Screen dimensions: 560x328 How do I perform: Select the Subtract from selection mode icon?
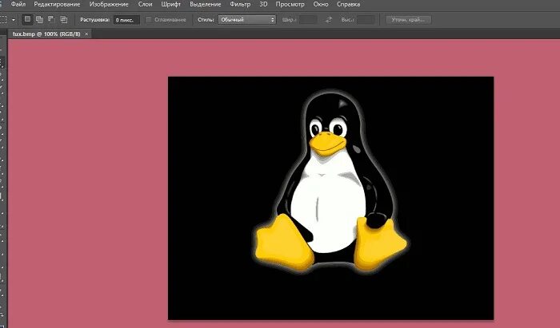(51, 20)
